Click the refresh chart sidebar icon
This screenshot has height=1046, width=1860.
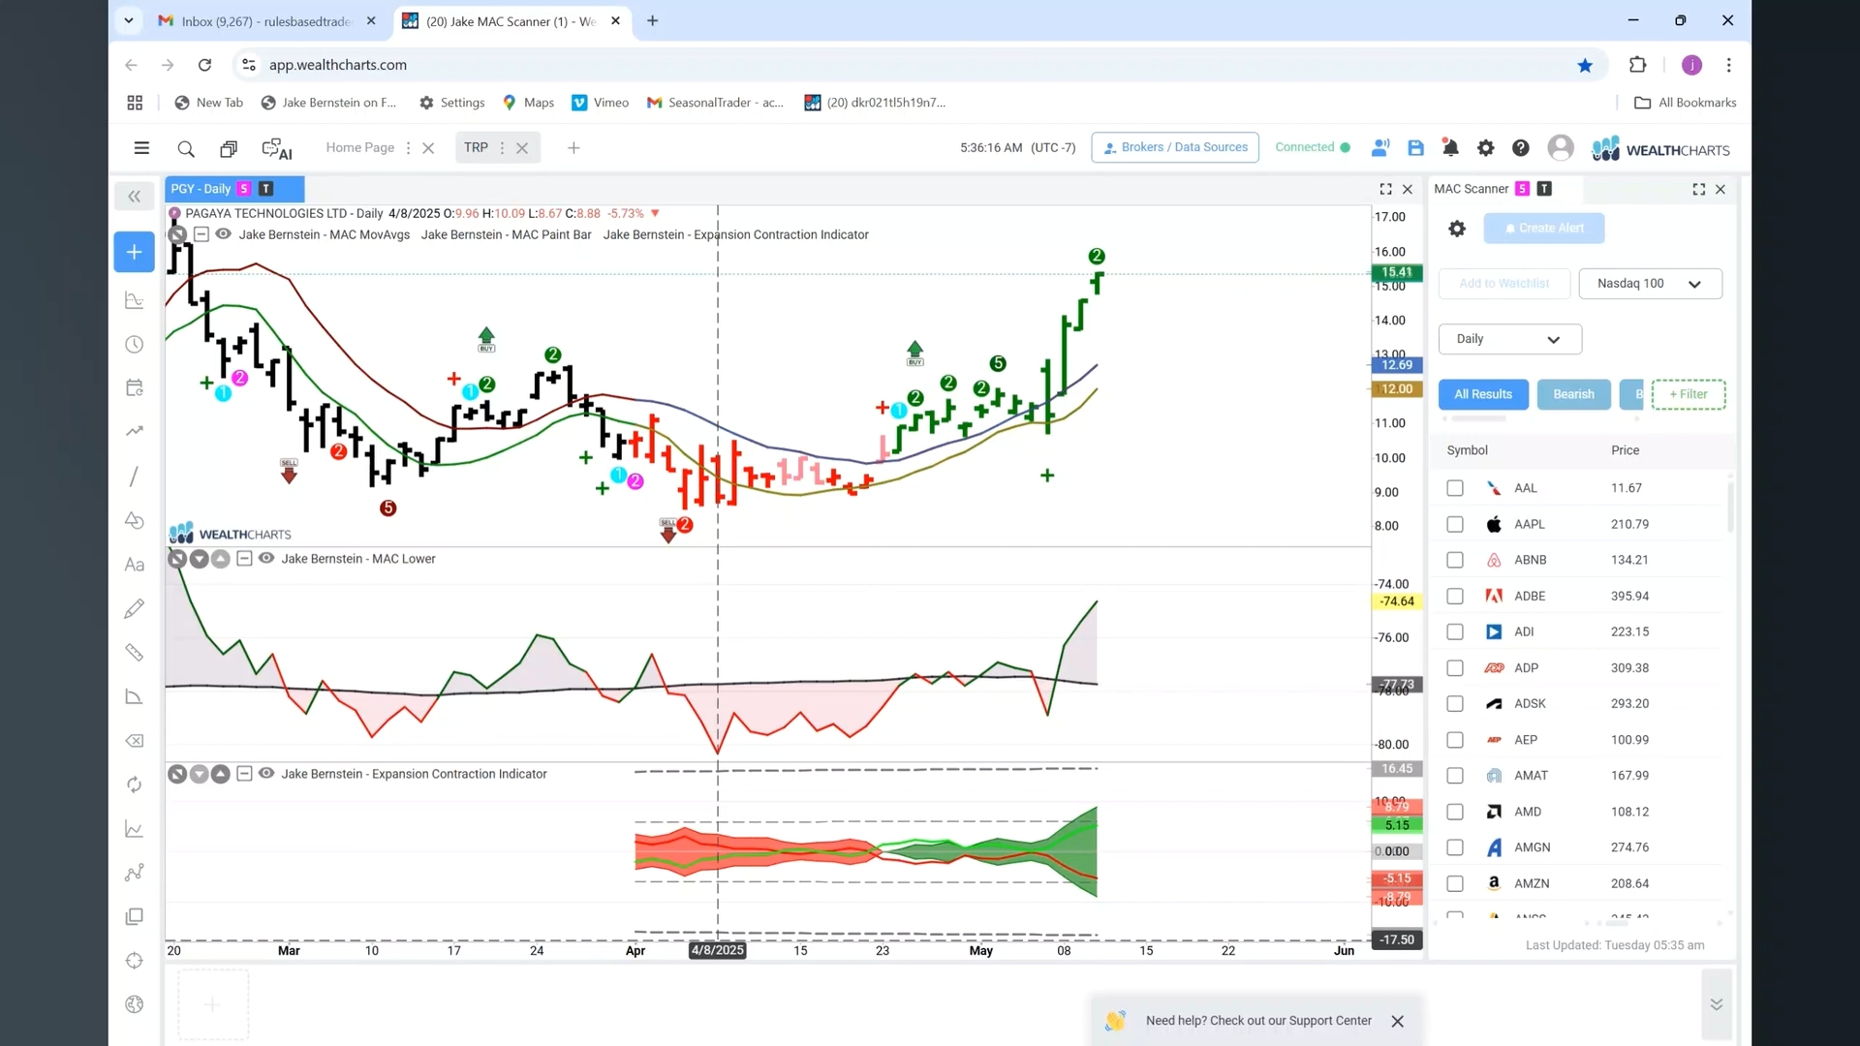[135, 784]
